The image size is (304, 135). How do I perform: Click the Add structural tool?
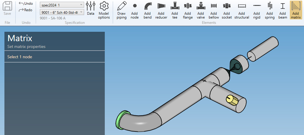point(242,10)
